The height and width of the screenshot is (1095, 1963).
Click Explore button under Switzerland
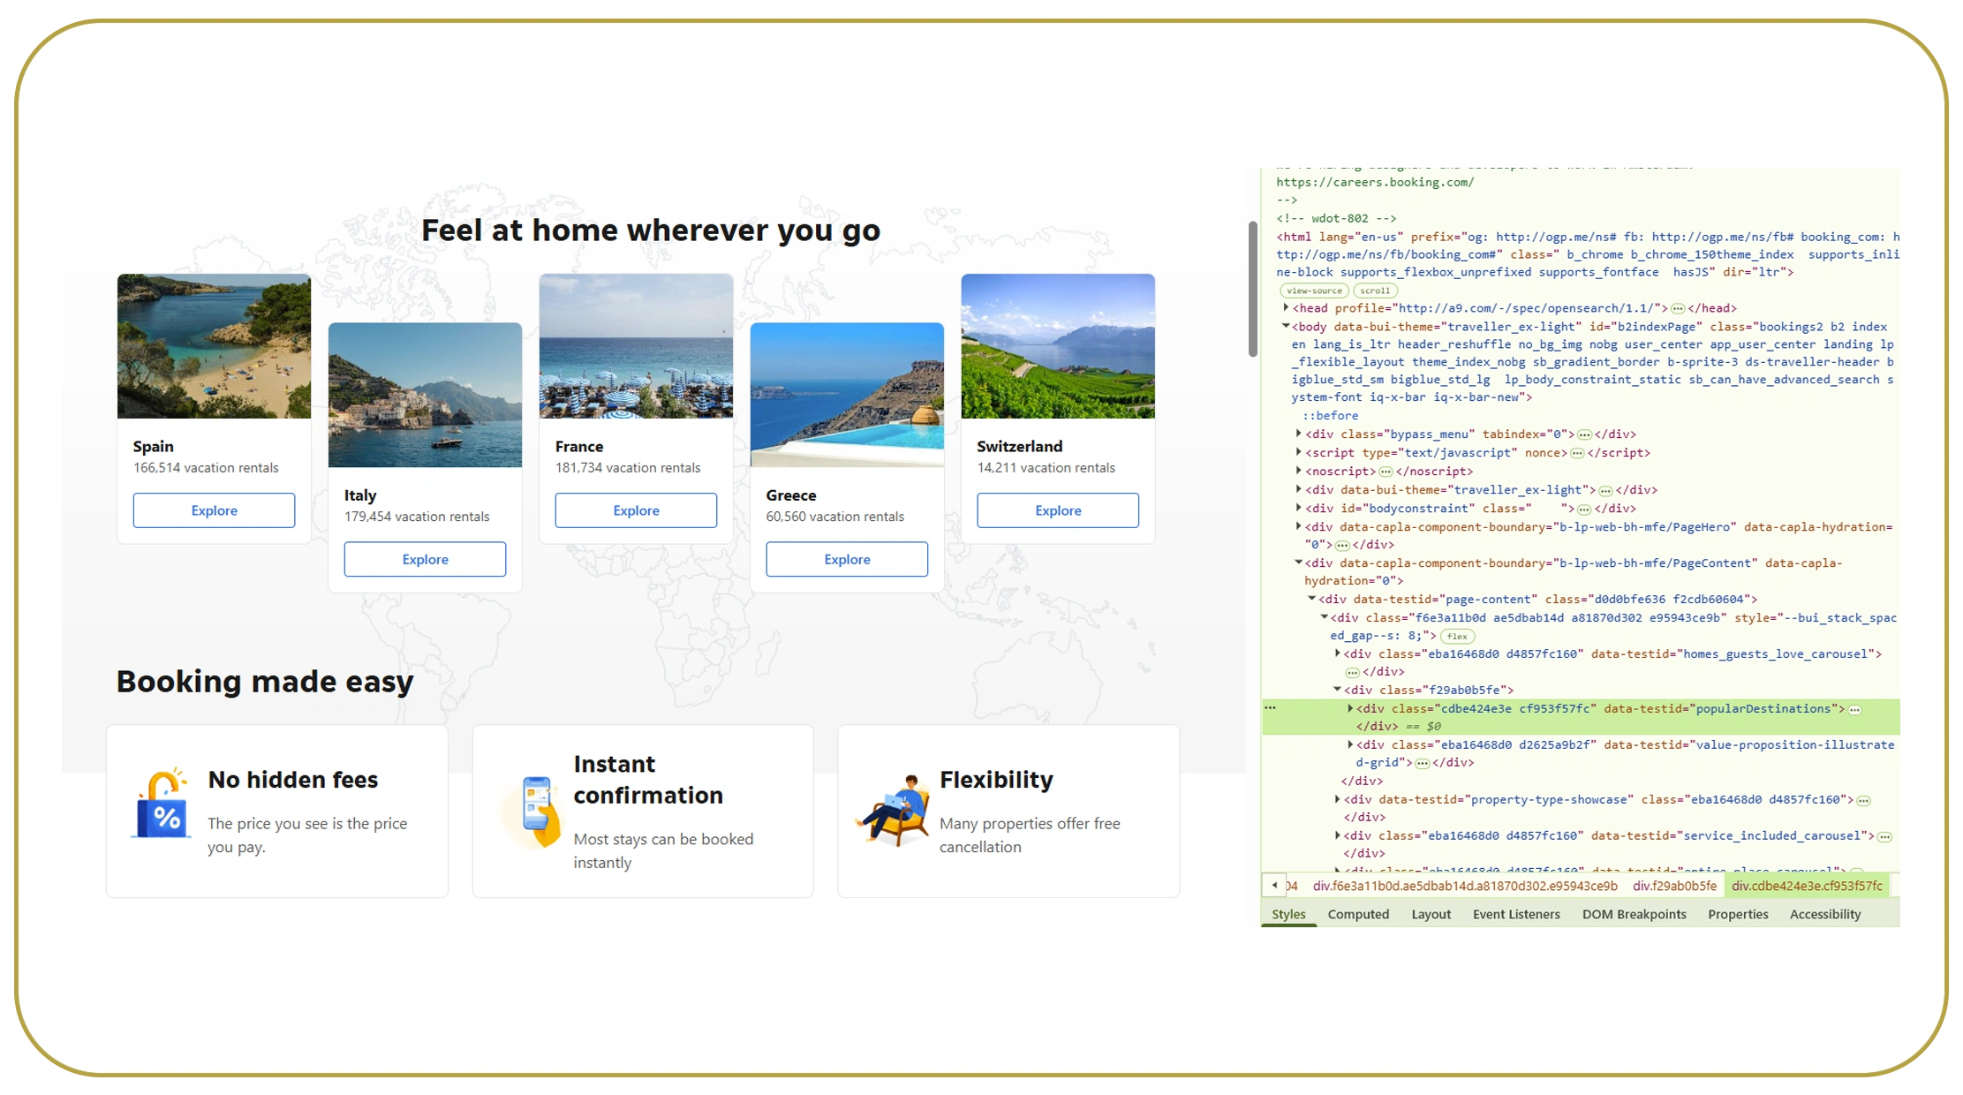coord(1058,510)
